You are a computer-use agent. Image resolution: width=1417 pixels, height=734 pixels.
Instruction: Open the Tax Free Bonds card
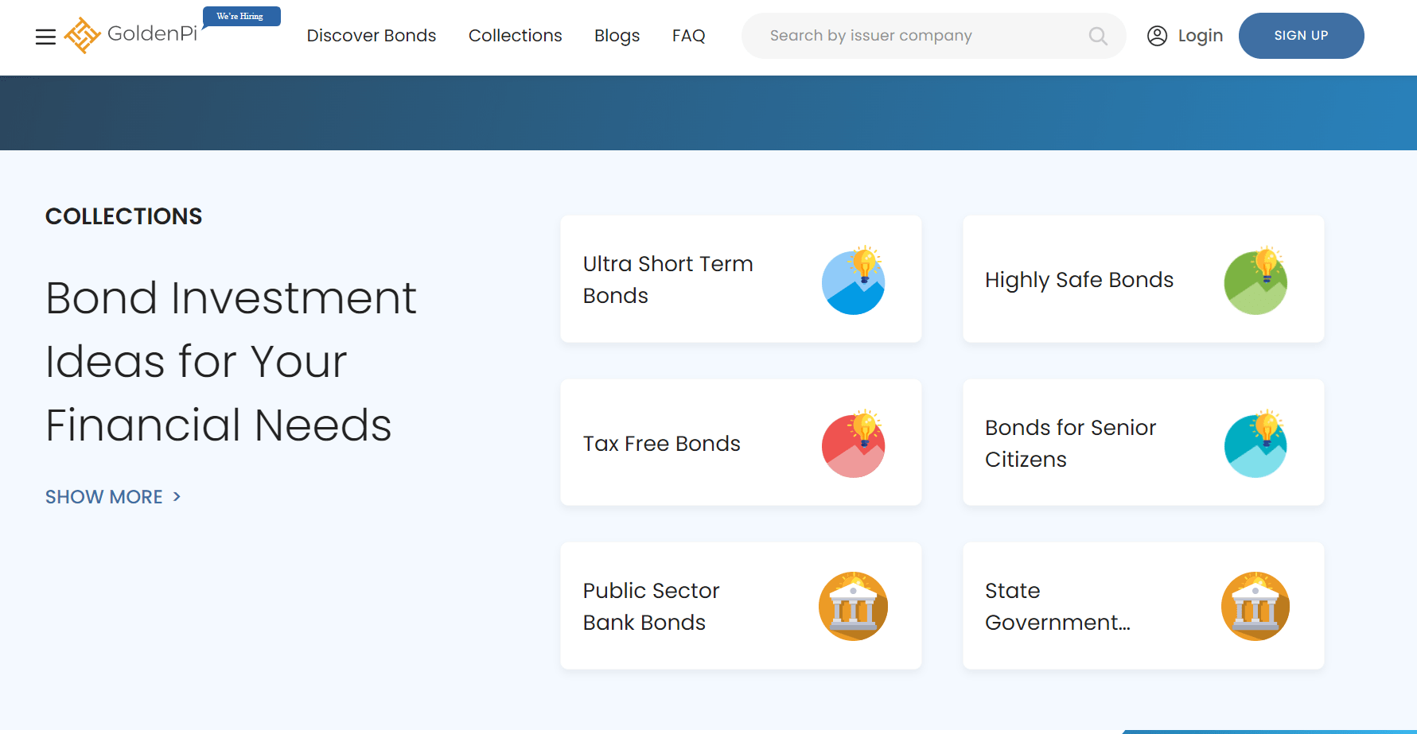click(x=741, y=442)
